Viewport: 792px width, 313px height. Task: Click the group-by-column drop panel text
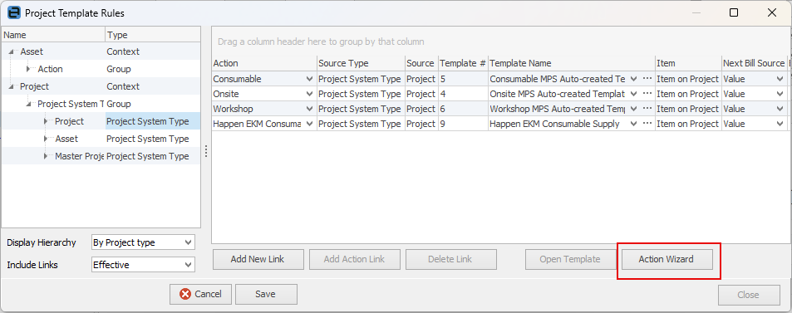coord(322,42)
